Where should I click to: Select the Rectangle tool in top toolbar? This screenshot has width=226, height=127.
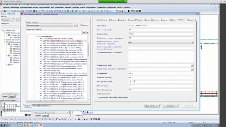76,11
